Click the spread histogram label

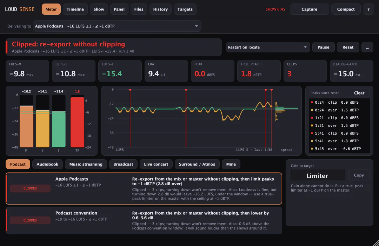286,150
